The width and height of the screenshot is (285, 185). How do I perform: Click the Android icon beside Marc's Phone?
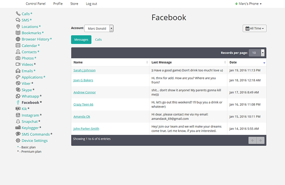(236, 4)
